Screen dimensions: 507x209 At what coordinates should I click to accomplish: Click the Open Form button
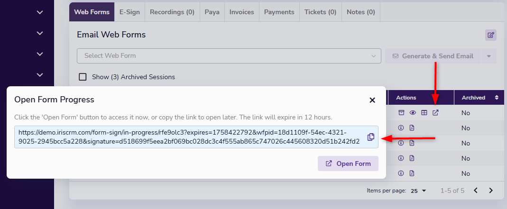[x=348, y=164]
